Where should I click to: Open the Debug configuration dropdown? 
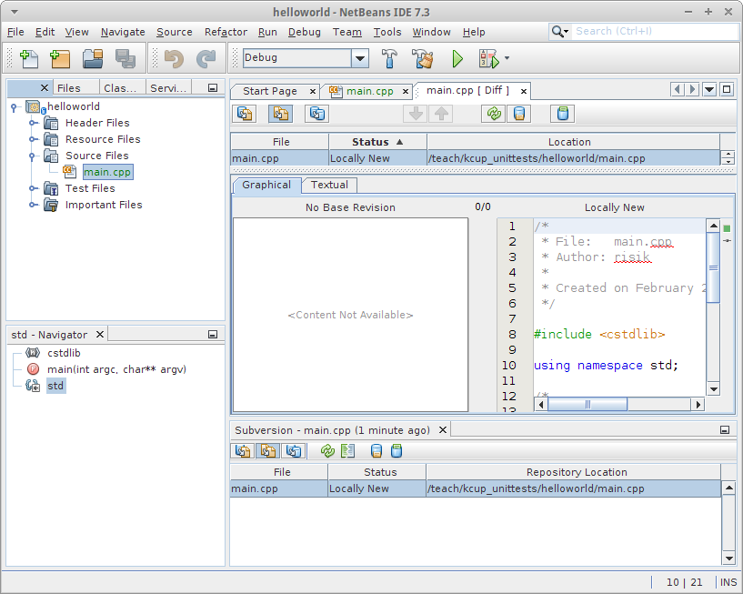pyautogui.click(x=359, y=58)
